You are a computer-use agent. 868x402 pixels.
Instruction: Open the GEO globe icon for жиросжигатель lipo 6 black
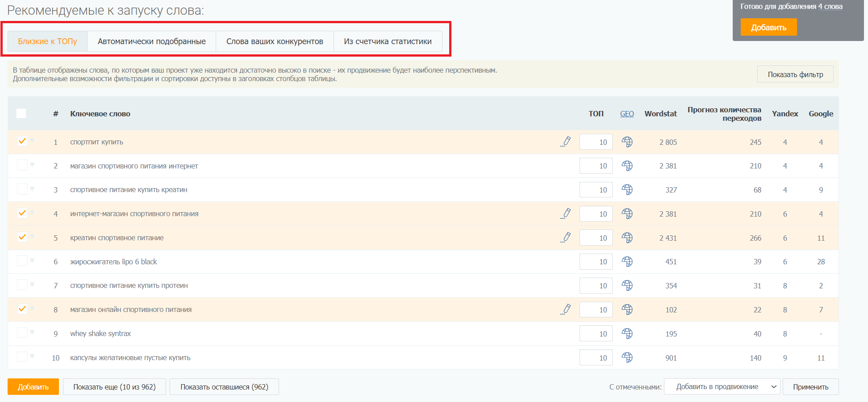click(x=627, y=262)
